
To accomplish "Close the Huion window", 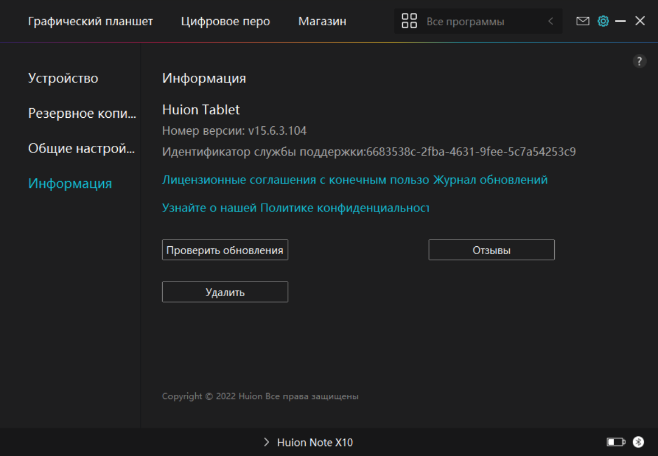I will [x=639, y=21].
